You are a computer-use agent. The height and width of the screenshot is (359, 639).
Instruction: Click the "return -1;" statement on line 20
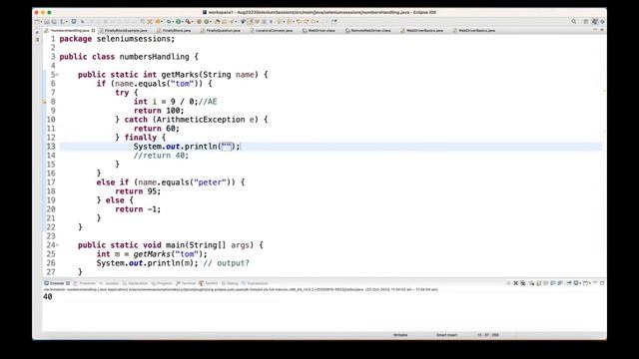coord(138,209)
